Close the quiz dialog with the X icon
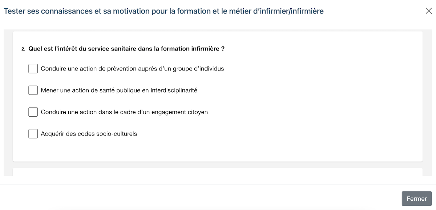Viewport: 436px width, 210px height. tap(429, 11)
